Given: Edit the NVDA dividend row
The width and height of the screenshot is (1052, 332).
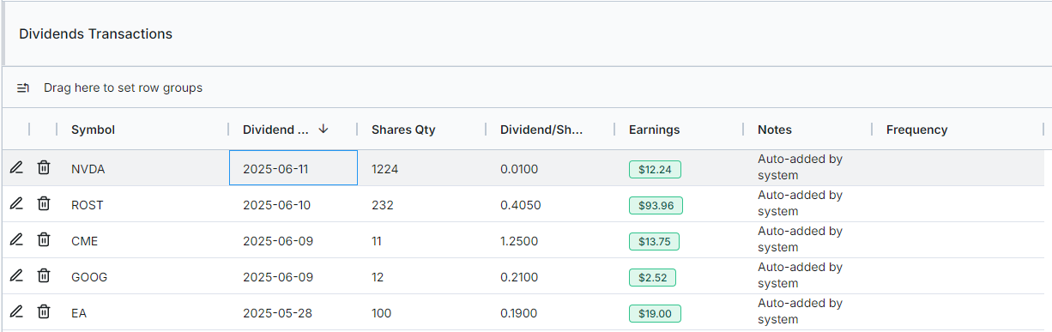Looking at the screenshot, I should (16, 168).
